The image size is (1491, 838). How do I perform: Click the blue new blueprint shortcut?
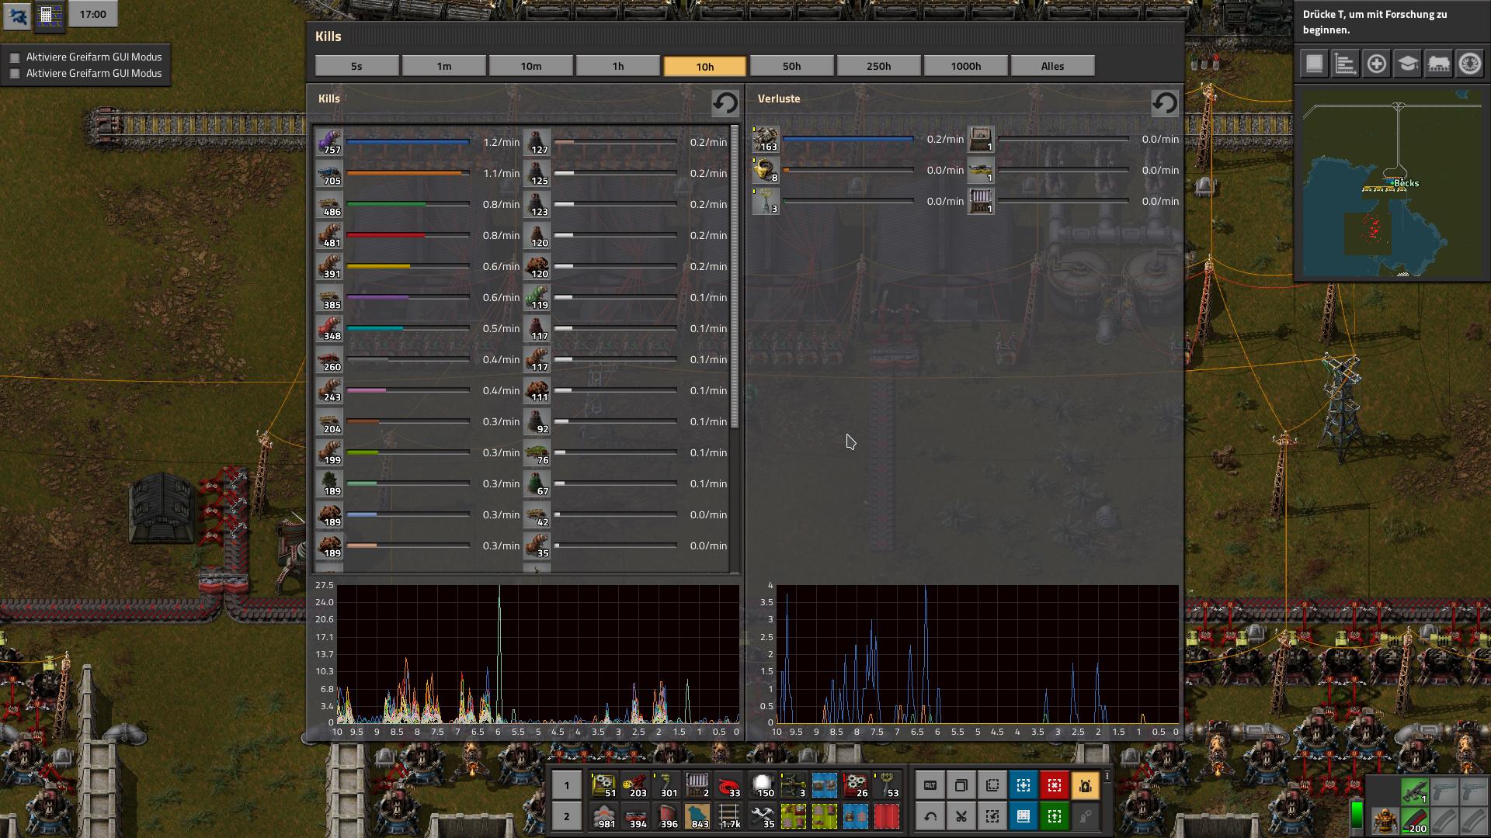(x=1023, y=785)
